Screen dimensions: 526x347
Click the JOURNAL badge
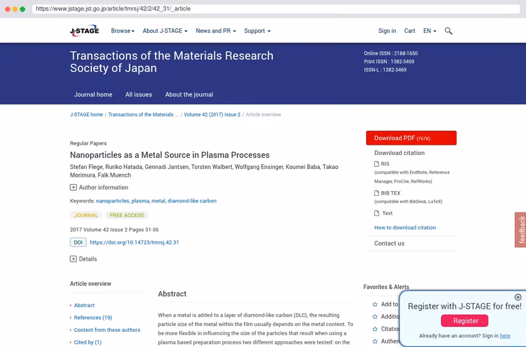coord(86,216)
